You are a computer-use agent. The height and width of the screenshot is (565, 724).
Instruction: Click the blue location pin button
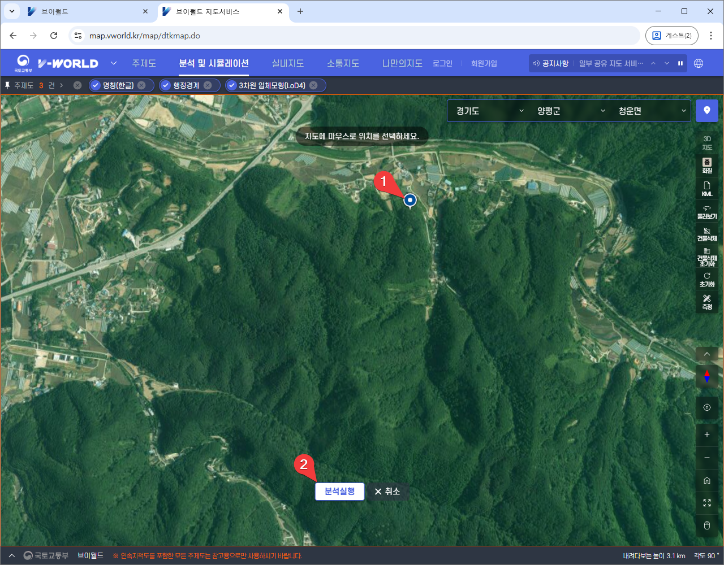coord(706,111)
